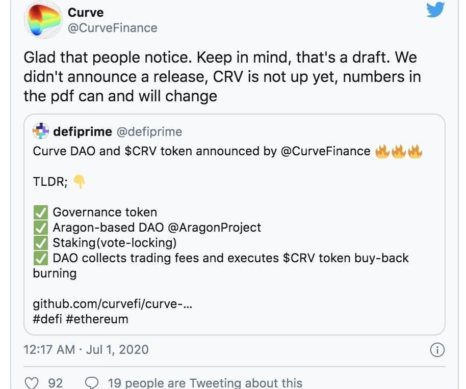Viewport: 466px width, 389px height.
Task: Click the checkmark beside Aragon-based DAO
Action: (40, 228)
